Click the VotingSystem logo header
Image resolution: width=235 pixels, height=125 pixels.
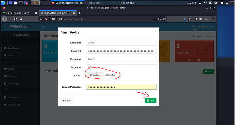coord(20,26)
